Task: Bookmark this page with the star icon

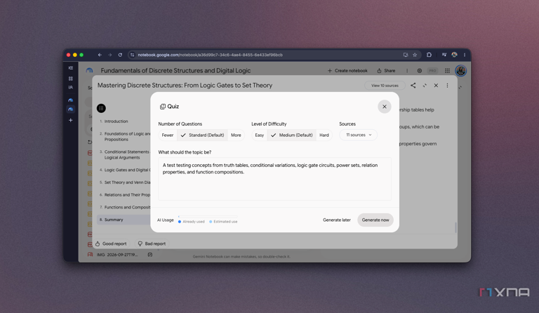Action: [x=415, y=55]
